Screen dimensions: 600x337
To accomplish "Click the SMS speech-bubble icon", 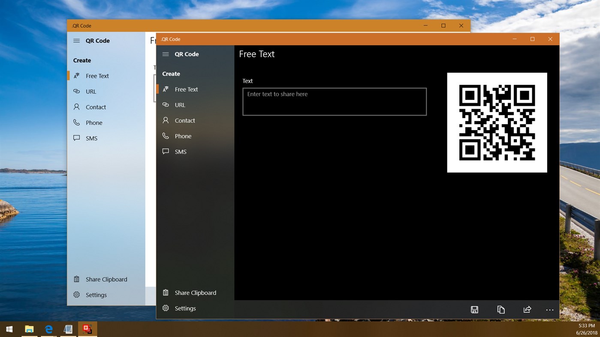I will tap(166, 151).
